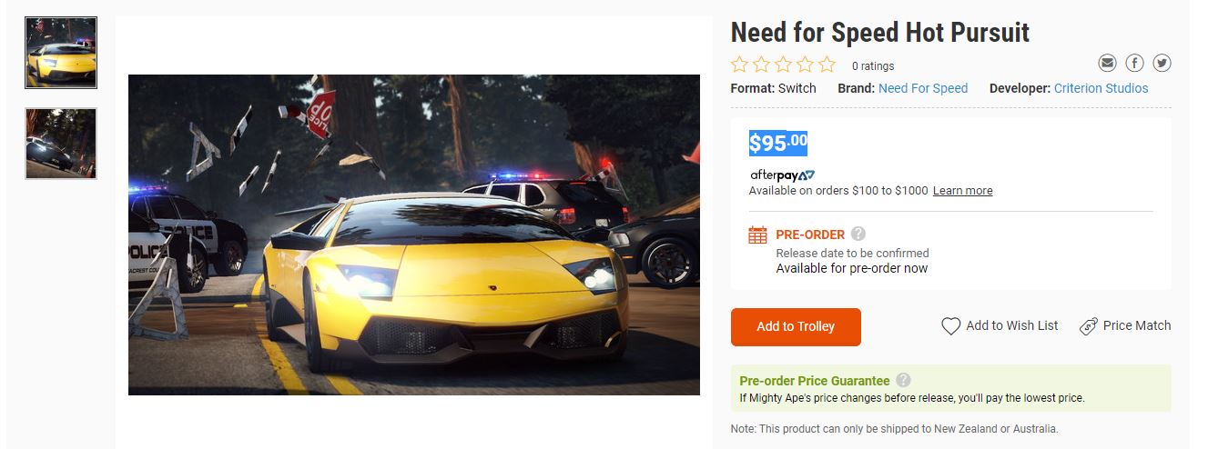Share product on Facebook icon
The image size is (1208, 449).
click(x=1134, y=63)
